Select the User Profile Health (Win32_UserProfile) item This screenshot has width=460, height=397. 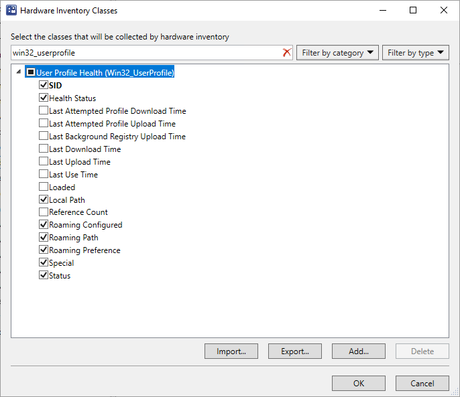105,72
